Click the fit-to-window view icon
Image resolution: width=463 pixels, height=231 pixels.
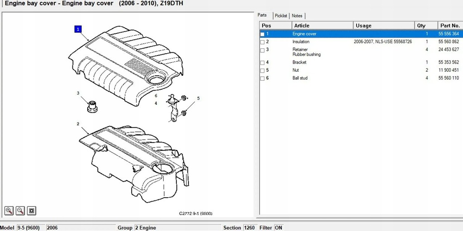point(32,211)
